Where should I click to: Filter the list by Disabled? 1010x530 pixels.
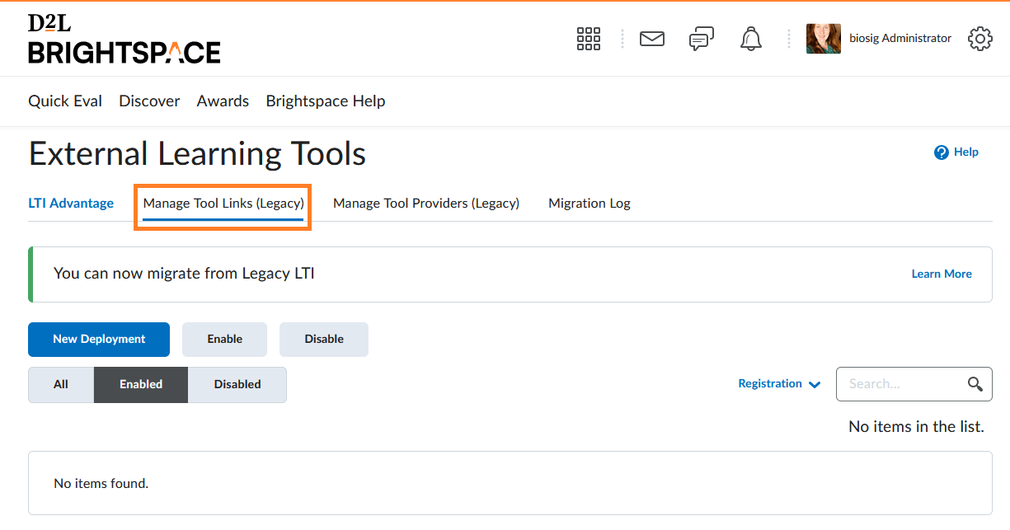click(237, 385)
